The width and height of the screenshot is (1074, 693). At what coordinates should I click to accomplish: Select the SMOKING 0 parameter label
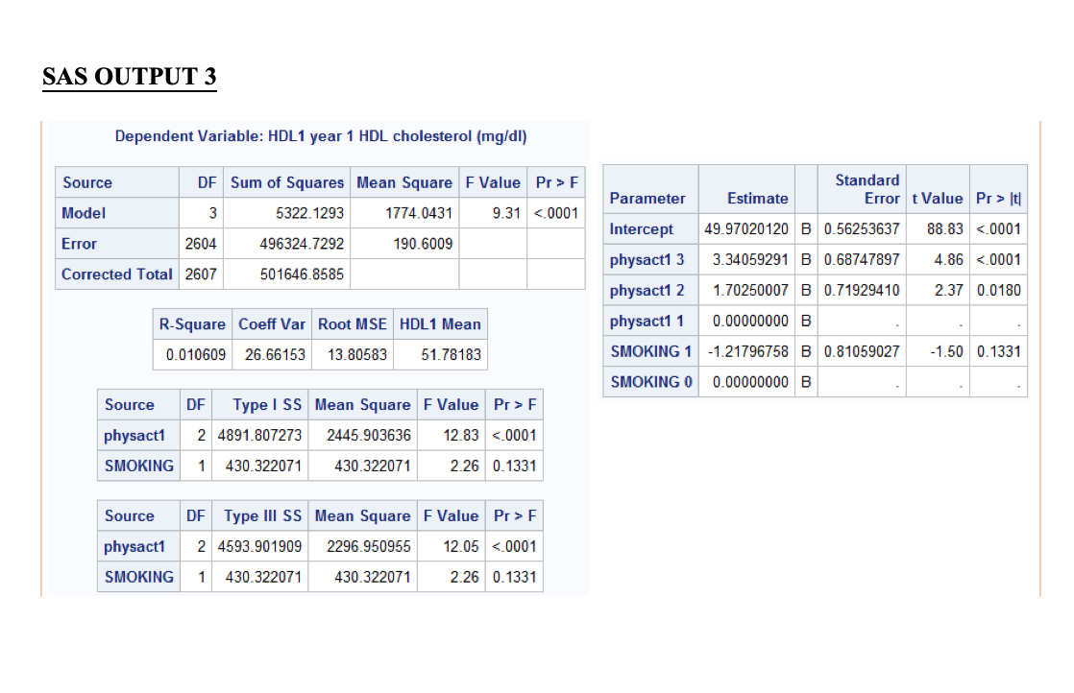pyautogui.click(x=651, y=382)
